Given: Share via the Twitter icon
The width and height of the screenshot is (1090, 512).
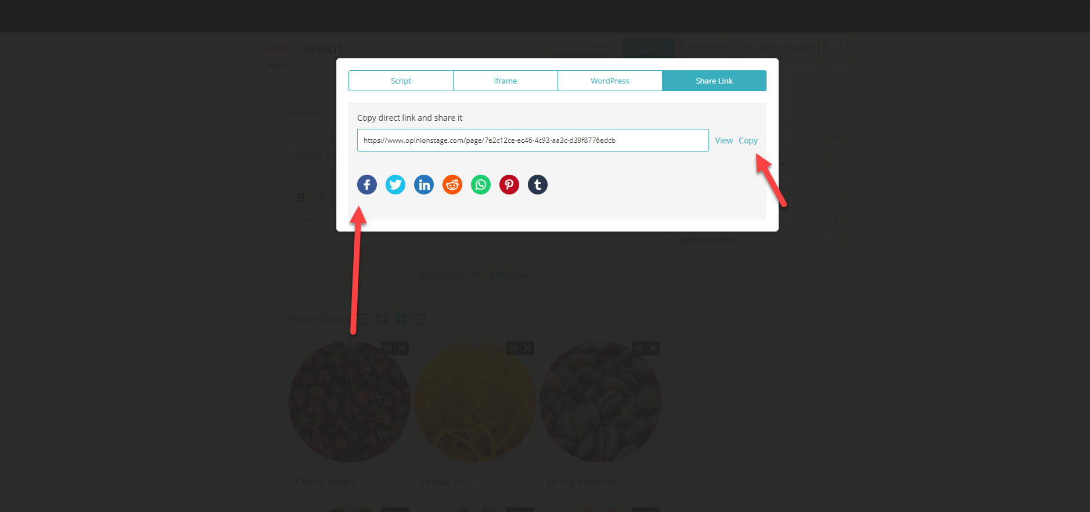Looking at the screenshot, I should 395,185.
